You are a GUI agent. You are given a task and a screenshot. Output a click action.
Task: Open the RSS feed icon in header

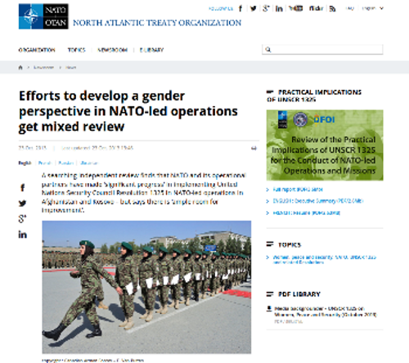coord(332,9)
